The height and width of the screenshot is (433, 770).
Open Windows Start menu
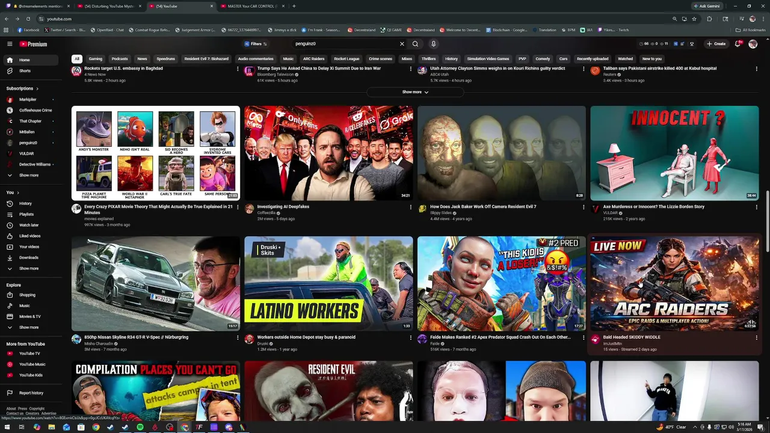click(7, 427)
